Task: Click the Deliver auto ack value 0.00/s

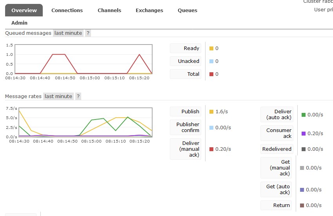Action: coord(315,115)
